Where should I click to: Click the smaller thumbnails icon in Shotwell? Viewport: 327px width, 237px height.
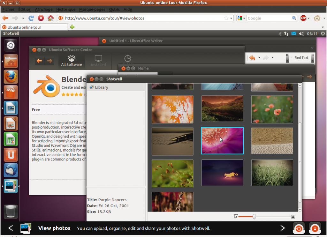pos(236,217)
